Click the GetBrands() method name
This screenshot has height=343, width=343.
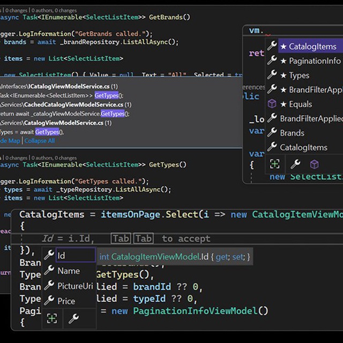point(169,17)
